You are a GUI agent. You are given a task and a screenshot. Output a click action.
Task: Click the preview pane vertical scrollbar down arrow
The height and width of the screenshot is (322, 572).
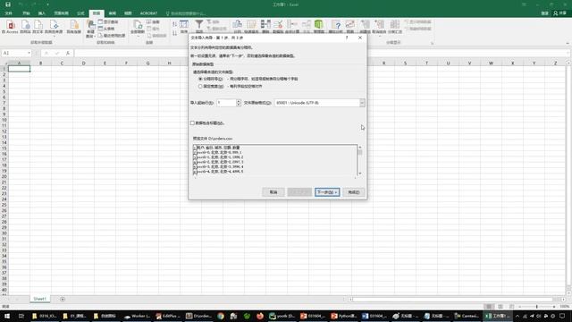(x=360, y=174)
